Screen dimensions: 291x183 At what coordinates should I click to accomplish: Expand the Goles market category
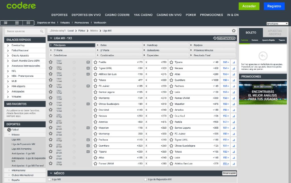point(119,45)
